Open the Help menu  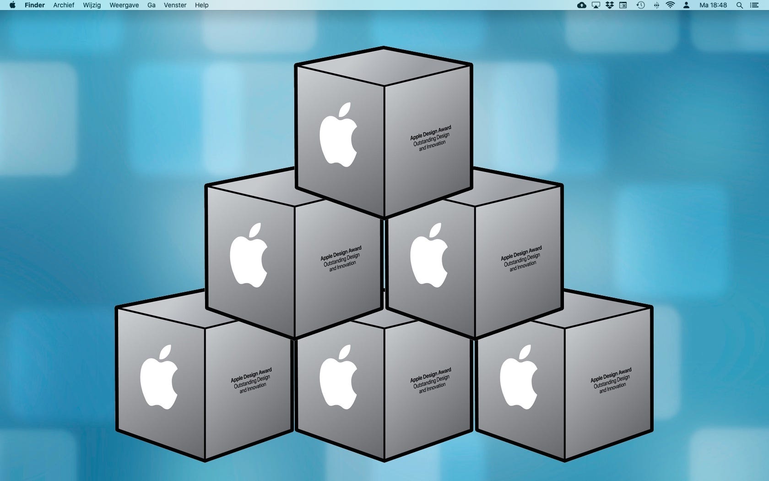click(202, 5)
